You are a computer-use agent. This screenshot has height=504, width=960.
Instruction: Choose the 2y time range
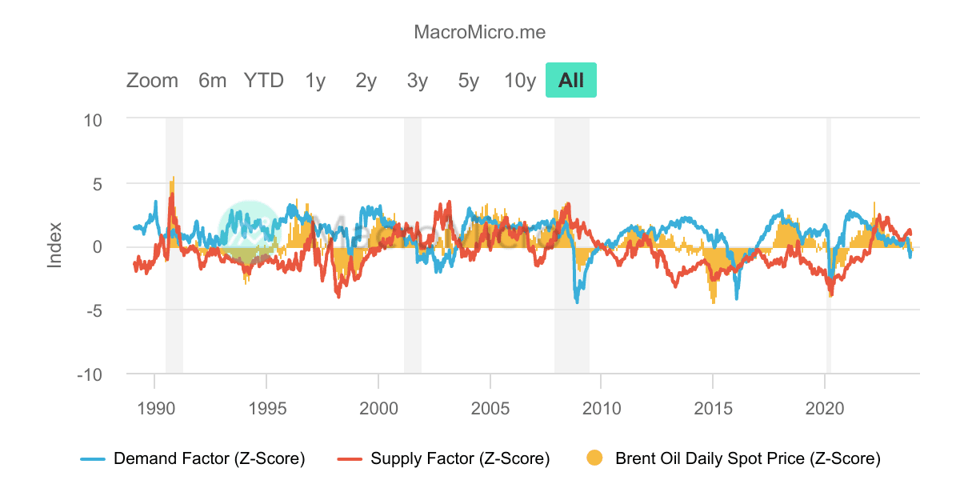pyautogui.click(x=366, y=80)
